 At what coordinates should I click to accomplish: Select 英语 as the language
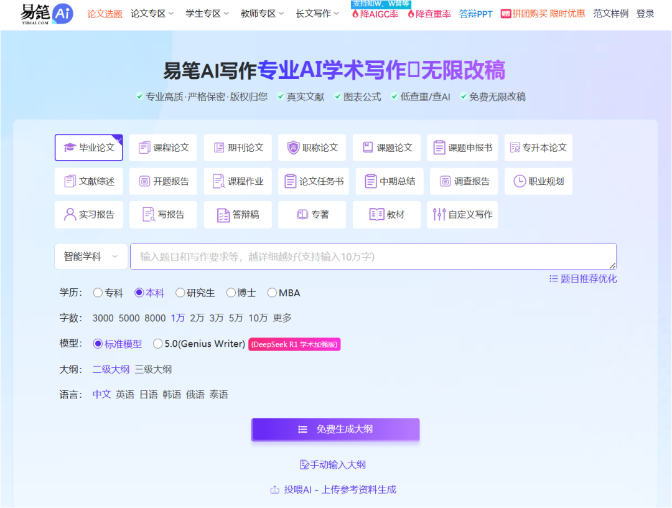click(124, 395)
